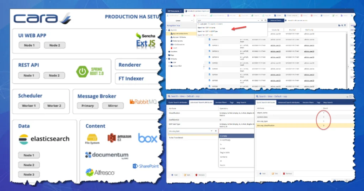Switch to Standard Operating Procedures tab
Screen dimensions: 364x191
pyautogui.click(x=197, y=11)
